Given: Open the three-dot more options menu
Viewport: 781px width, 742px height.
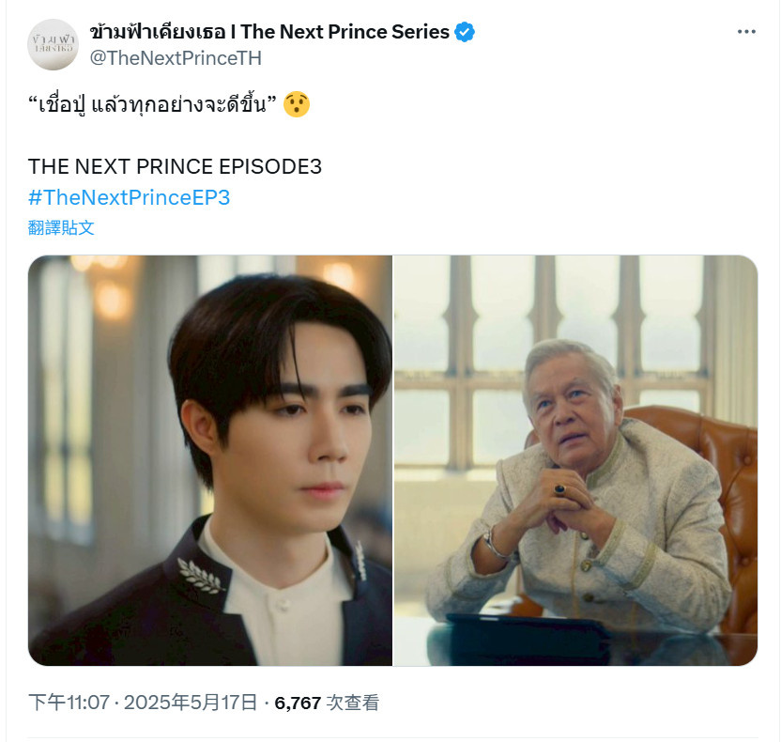Looking at the screenshot, I should click(746, 32).
